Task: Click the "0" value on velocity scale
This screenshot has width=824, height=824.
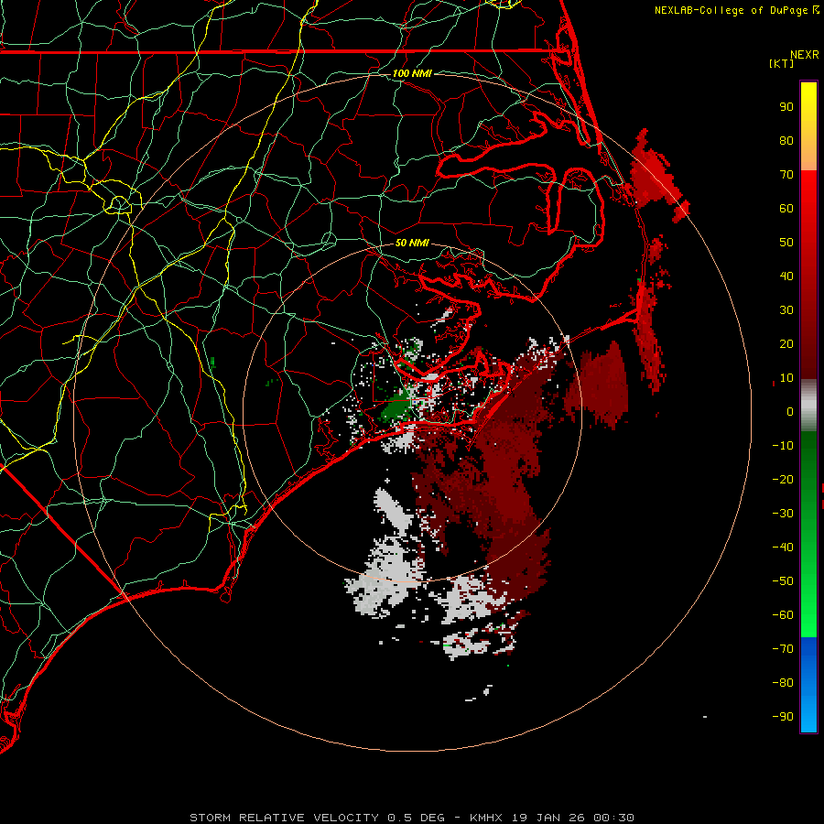Action: (x=790, y=411)
